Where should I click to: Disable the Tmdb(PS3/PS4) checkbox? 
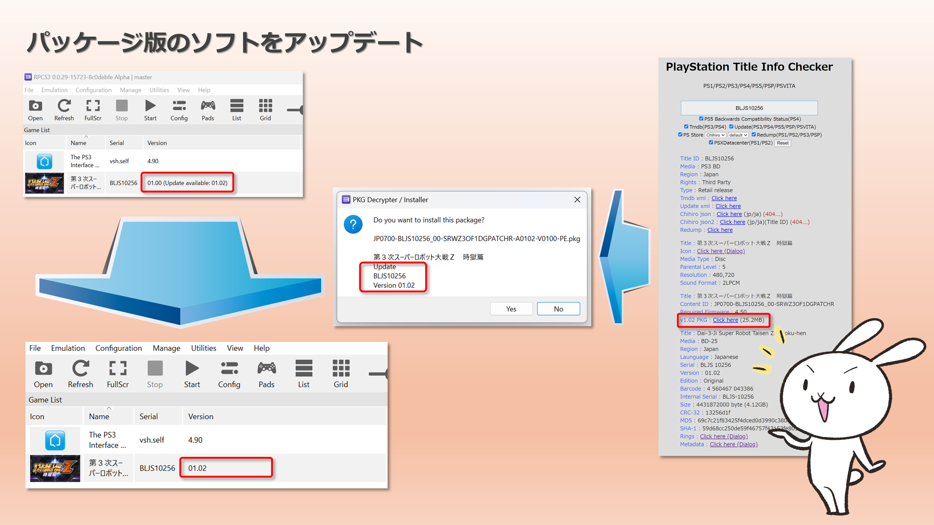click(686, 126)
